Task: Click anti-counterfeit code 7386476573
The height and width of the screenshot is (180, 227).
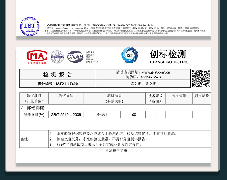Action: (150, 77)
